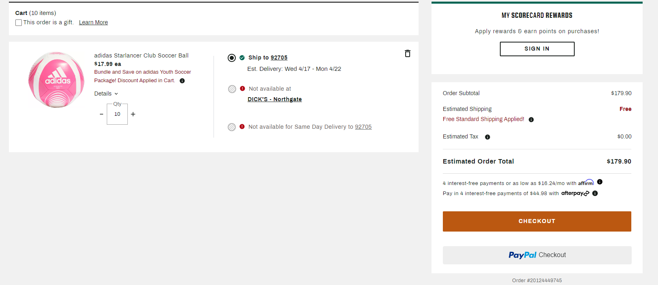Viewport: 658px width, 285px height.
Task: Open the DICK'S - Northgate store link
Action: pyautogui.click(x=275, y=99)
